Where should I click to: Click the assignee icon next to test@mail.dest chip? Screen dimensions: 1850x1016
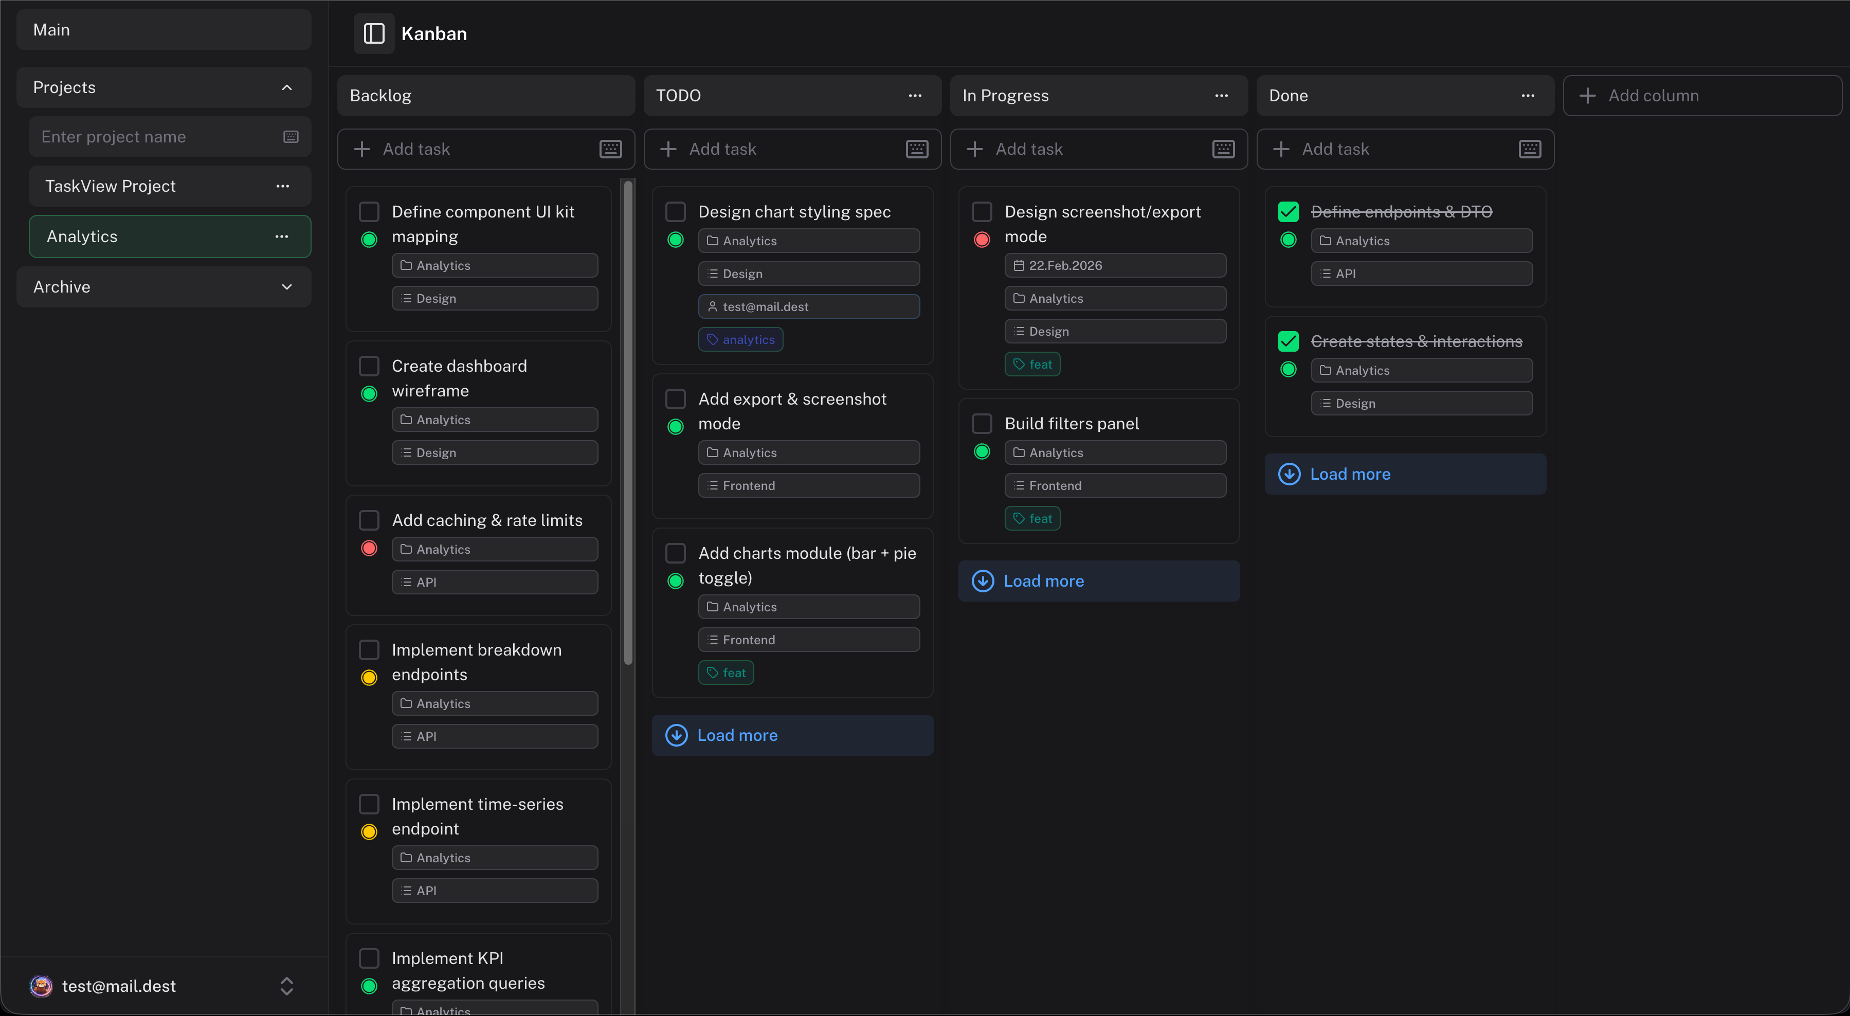(713, 306)
